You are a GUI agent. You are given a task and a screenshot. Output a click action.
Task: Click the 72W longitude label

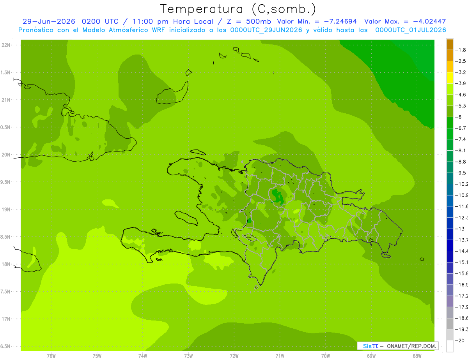[234, 356]
